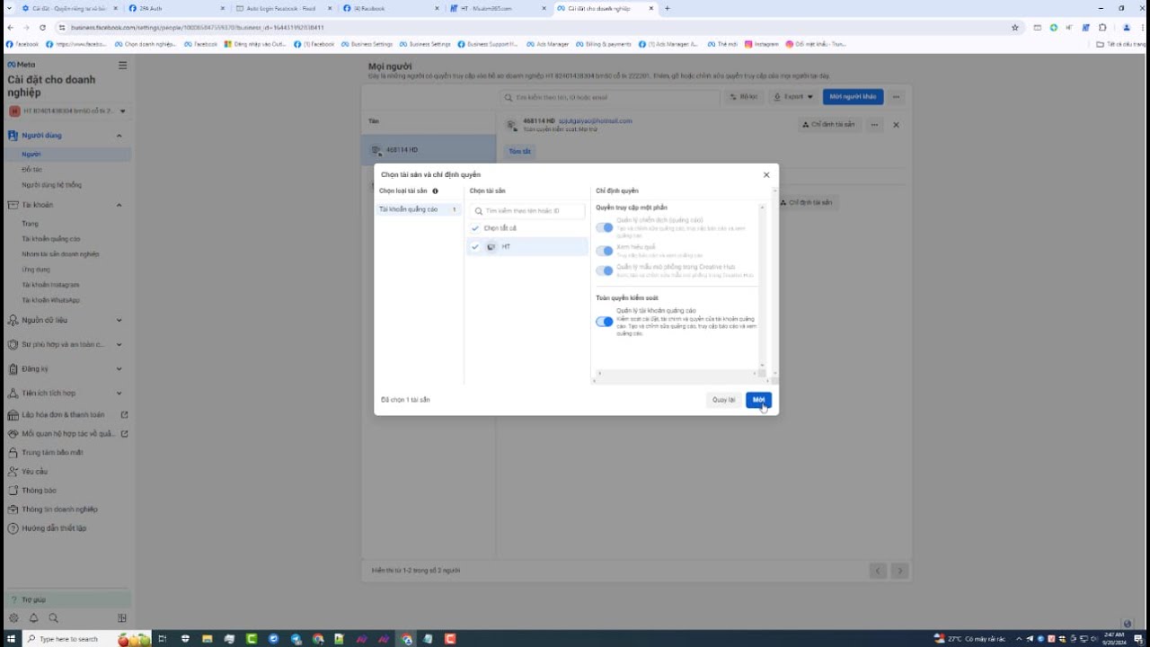Screen dimensions: 1150x647
Task: Click the bookmark star in address bar
Action: click(1015, 27)
